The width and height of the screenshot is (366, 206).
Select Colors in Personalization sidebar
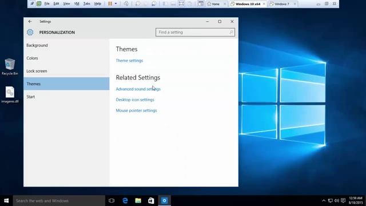66,58
